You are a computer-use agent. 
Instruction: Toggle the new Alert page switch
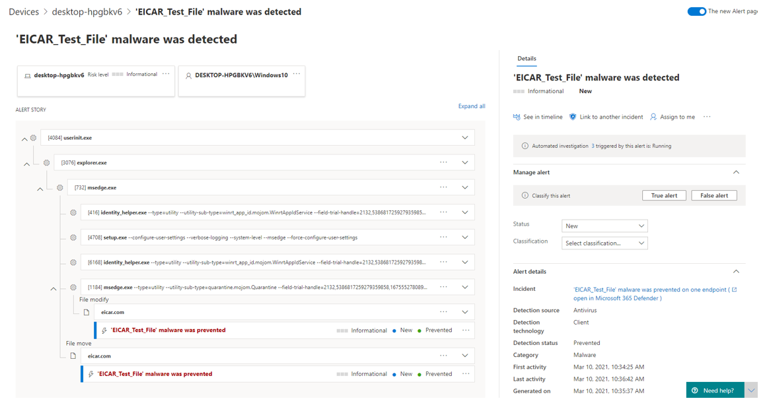pos(696,11)
